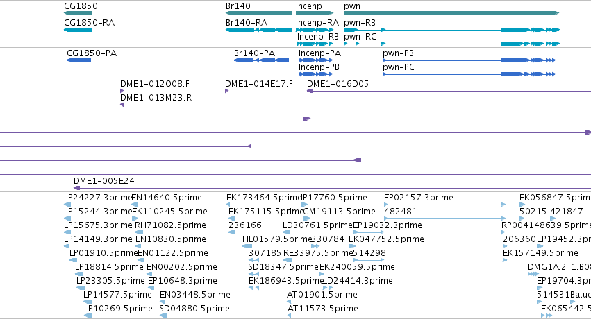Select feature label 482481

pyautogui.click(x=401, y=212)
